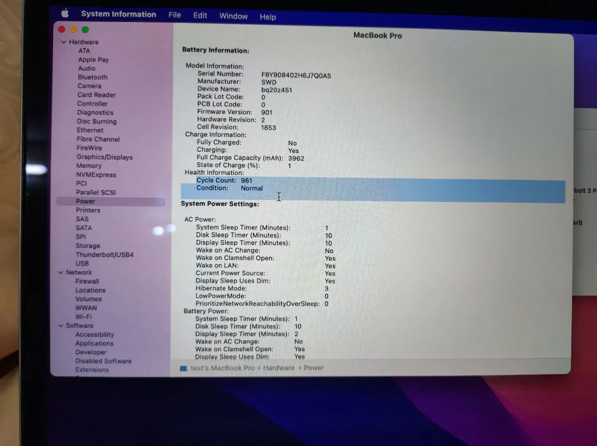Select Power in the sidebar
597x446 pixels.
click(111, 202)
